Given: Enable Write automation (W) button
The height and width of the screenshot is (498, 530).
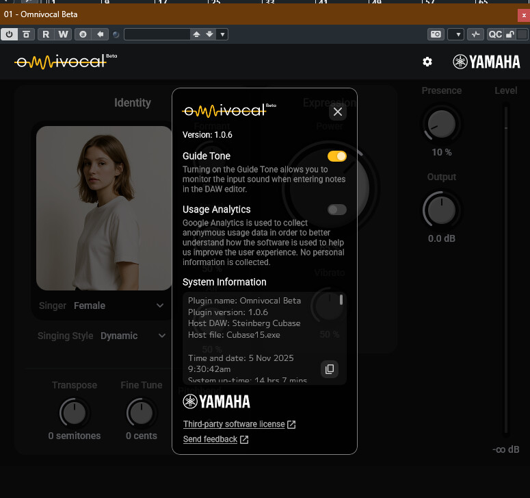Looking at the screenshot, I should point(63,34).
